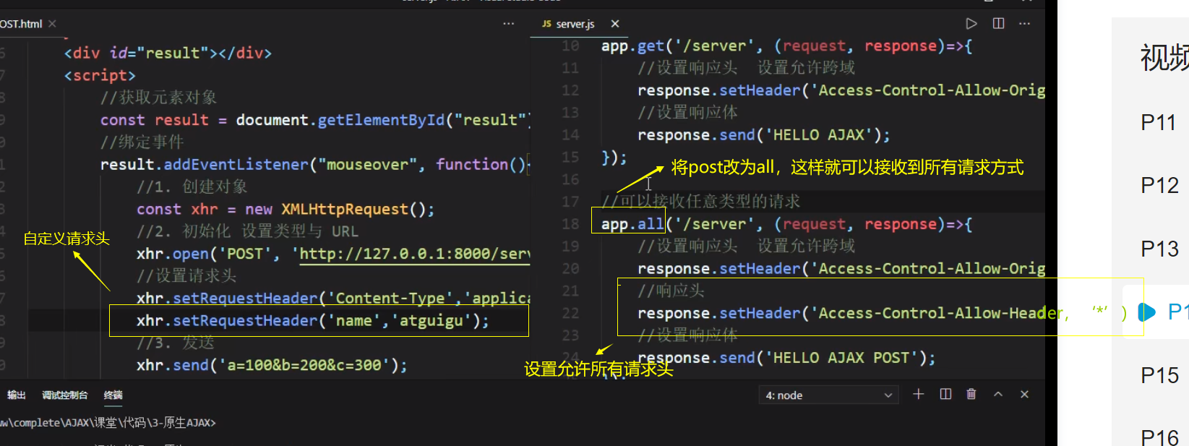
Task: Click xhr.send('a=100&b=200&c=300') line
Action: (x=272, y=365)
